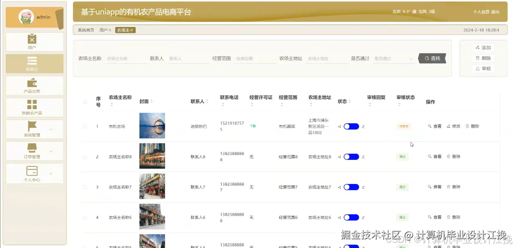
Task: Click 修改 for 有机农场 row
Action: click(453, 126)
